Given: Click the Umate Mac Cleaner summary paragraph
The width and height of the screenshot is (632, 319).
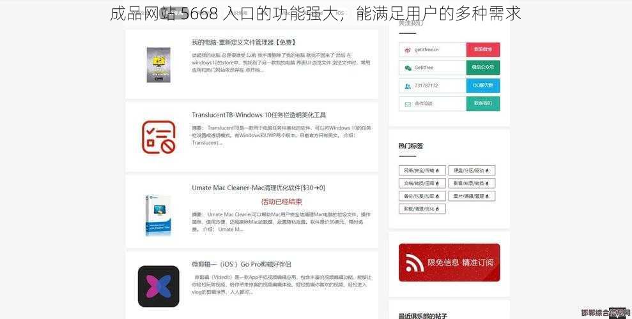Looking at the screenshot, I should (x=281, y=221).
